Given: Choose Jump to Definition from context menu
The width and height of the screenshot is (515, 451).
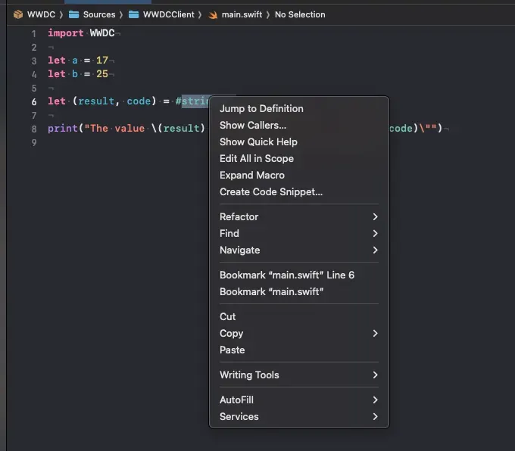Looking at the screenshot, I should point(261,108).
